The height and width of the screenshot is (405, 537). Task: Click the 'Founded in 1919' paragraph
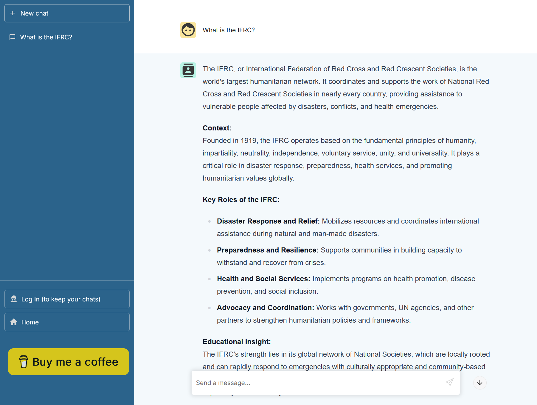click(341, 159)
